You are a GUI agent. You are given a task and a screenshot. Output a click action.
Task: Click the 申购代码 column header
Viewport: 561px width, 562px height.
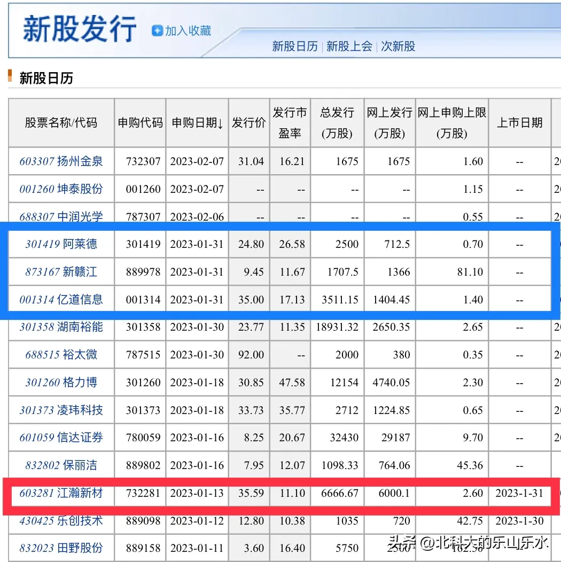[x=140, y=122]
